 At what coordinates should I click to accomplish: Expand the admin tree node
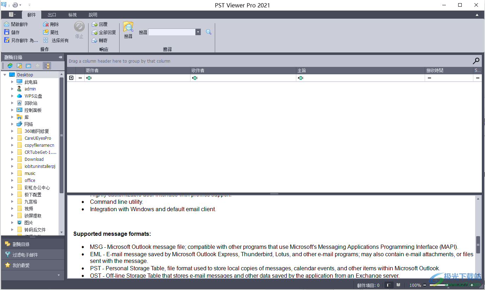(12, 89)
